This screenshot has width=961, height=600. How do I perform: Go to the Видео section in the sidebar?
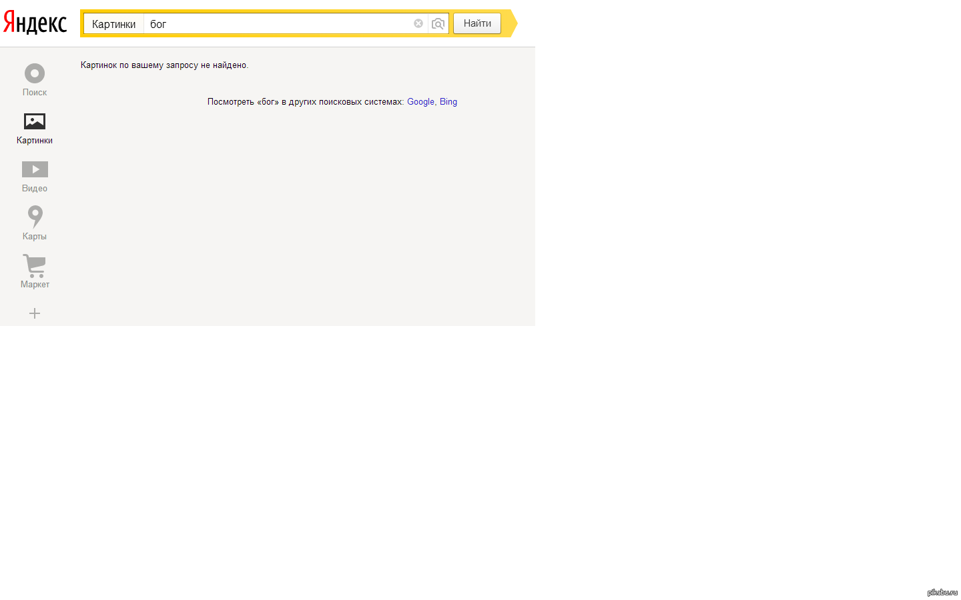35,177
